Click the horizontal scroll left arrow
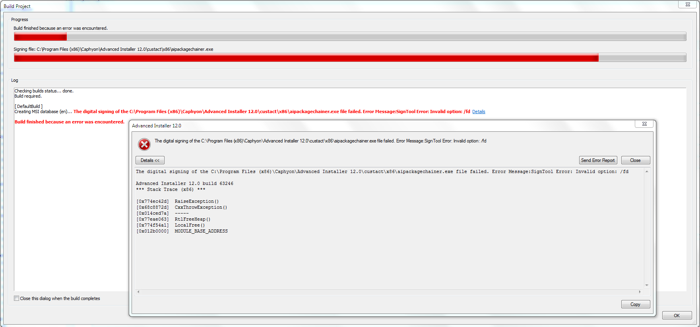Image resolution: width=700 pixels, height=327 pixels. [138, 292]
